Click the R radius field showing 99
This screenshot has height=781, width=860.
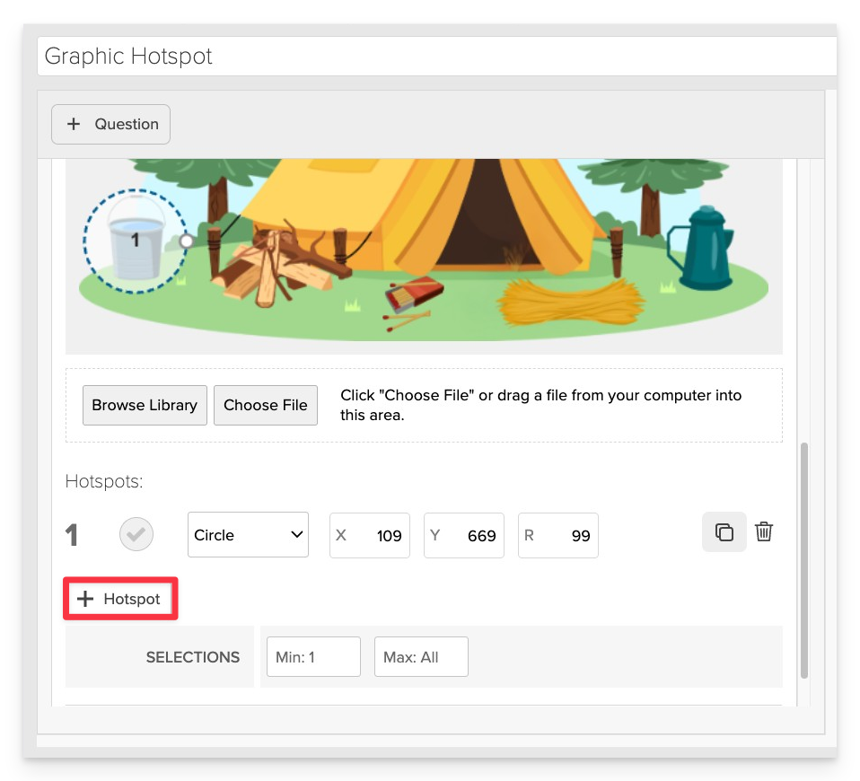click(558, 535)
